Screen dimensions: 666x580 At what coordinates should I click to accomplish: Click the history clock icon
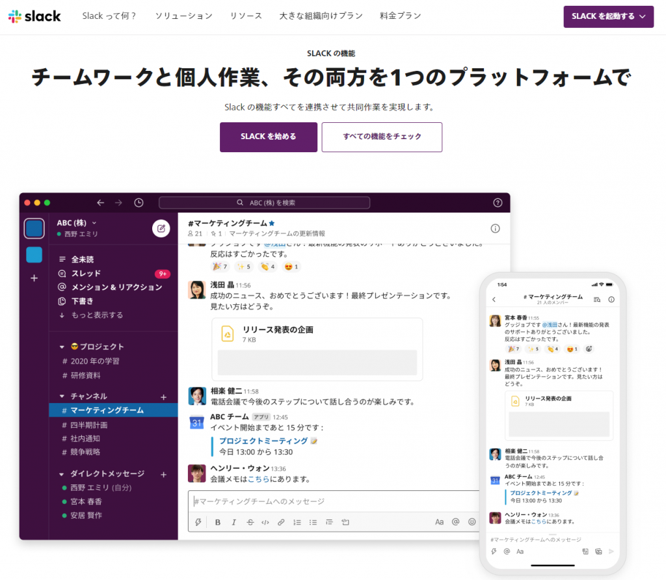(x=139, y=203)
